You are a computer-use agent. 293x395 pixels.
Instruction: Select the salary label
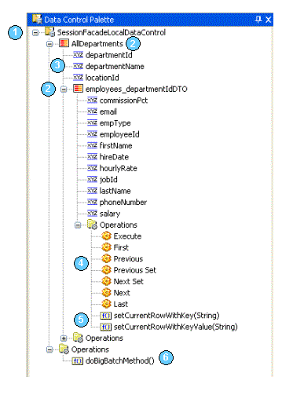pos(110,214)
